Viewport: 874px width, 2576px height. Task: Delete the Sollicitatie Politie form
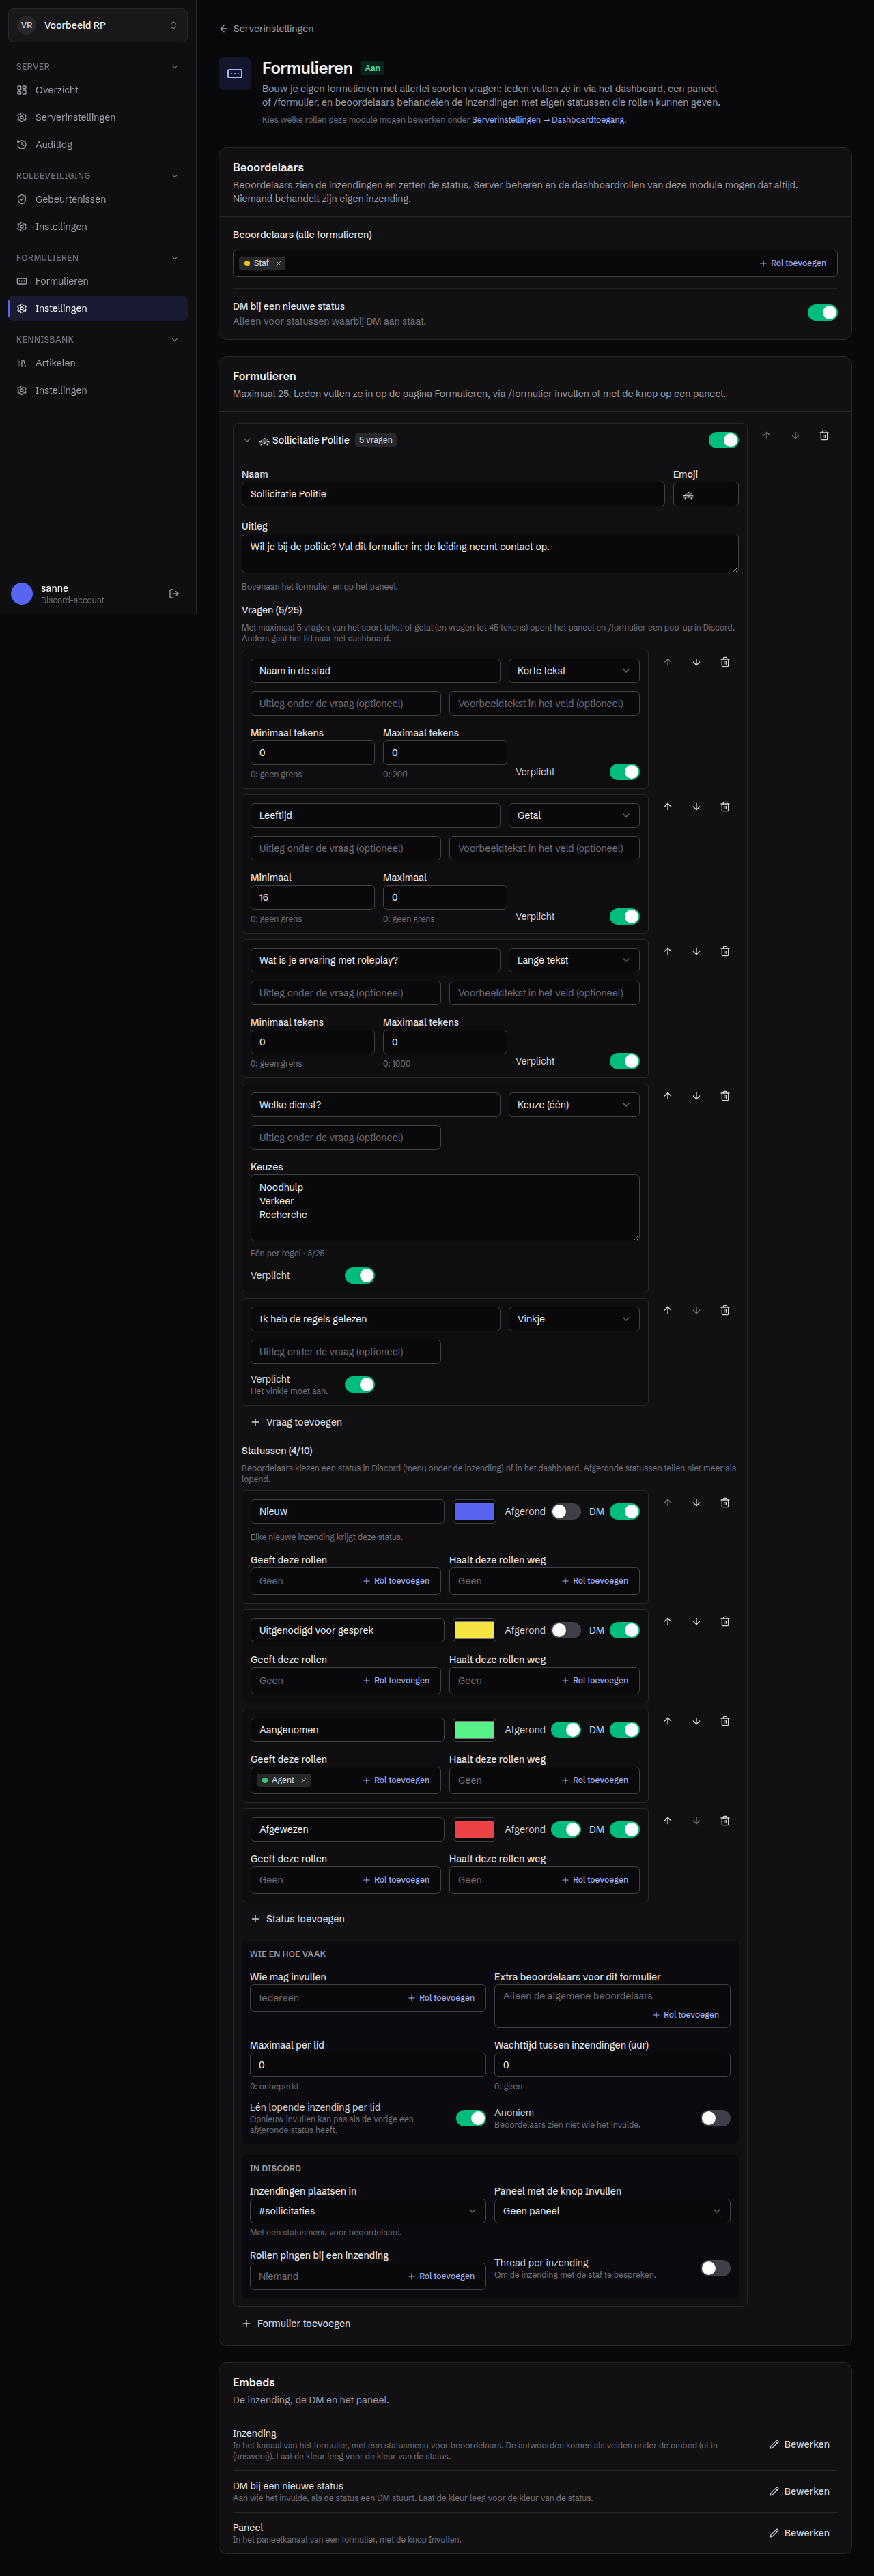[x=824, y=436]
